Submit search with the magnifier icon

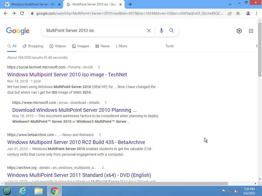(x=171, y=31)
